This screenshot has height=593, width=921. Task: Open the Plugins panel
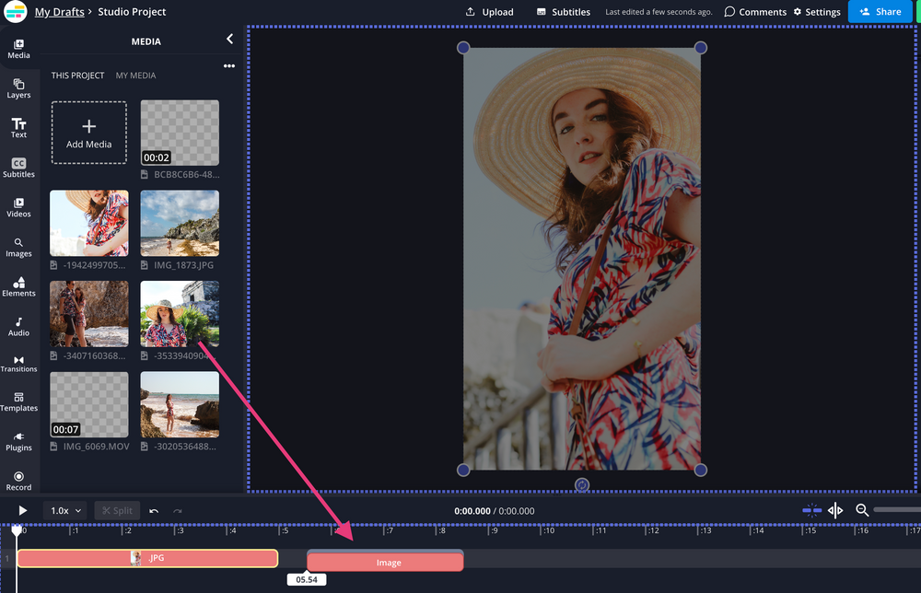(18, 442)
